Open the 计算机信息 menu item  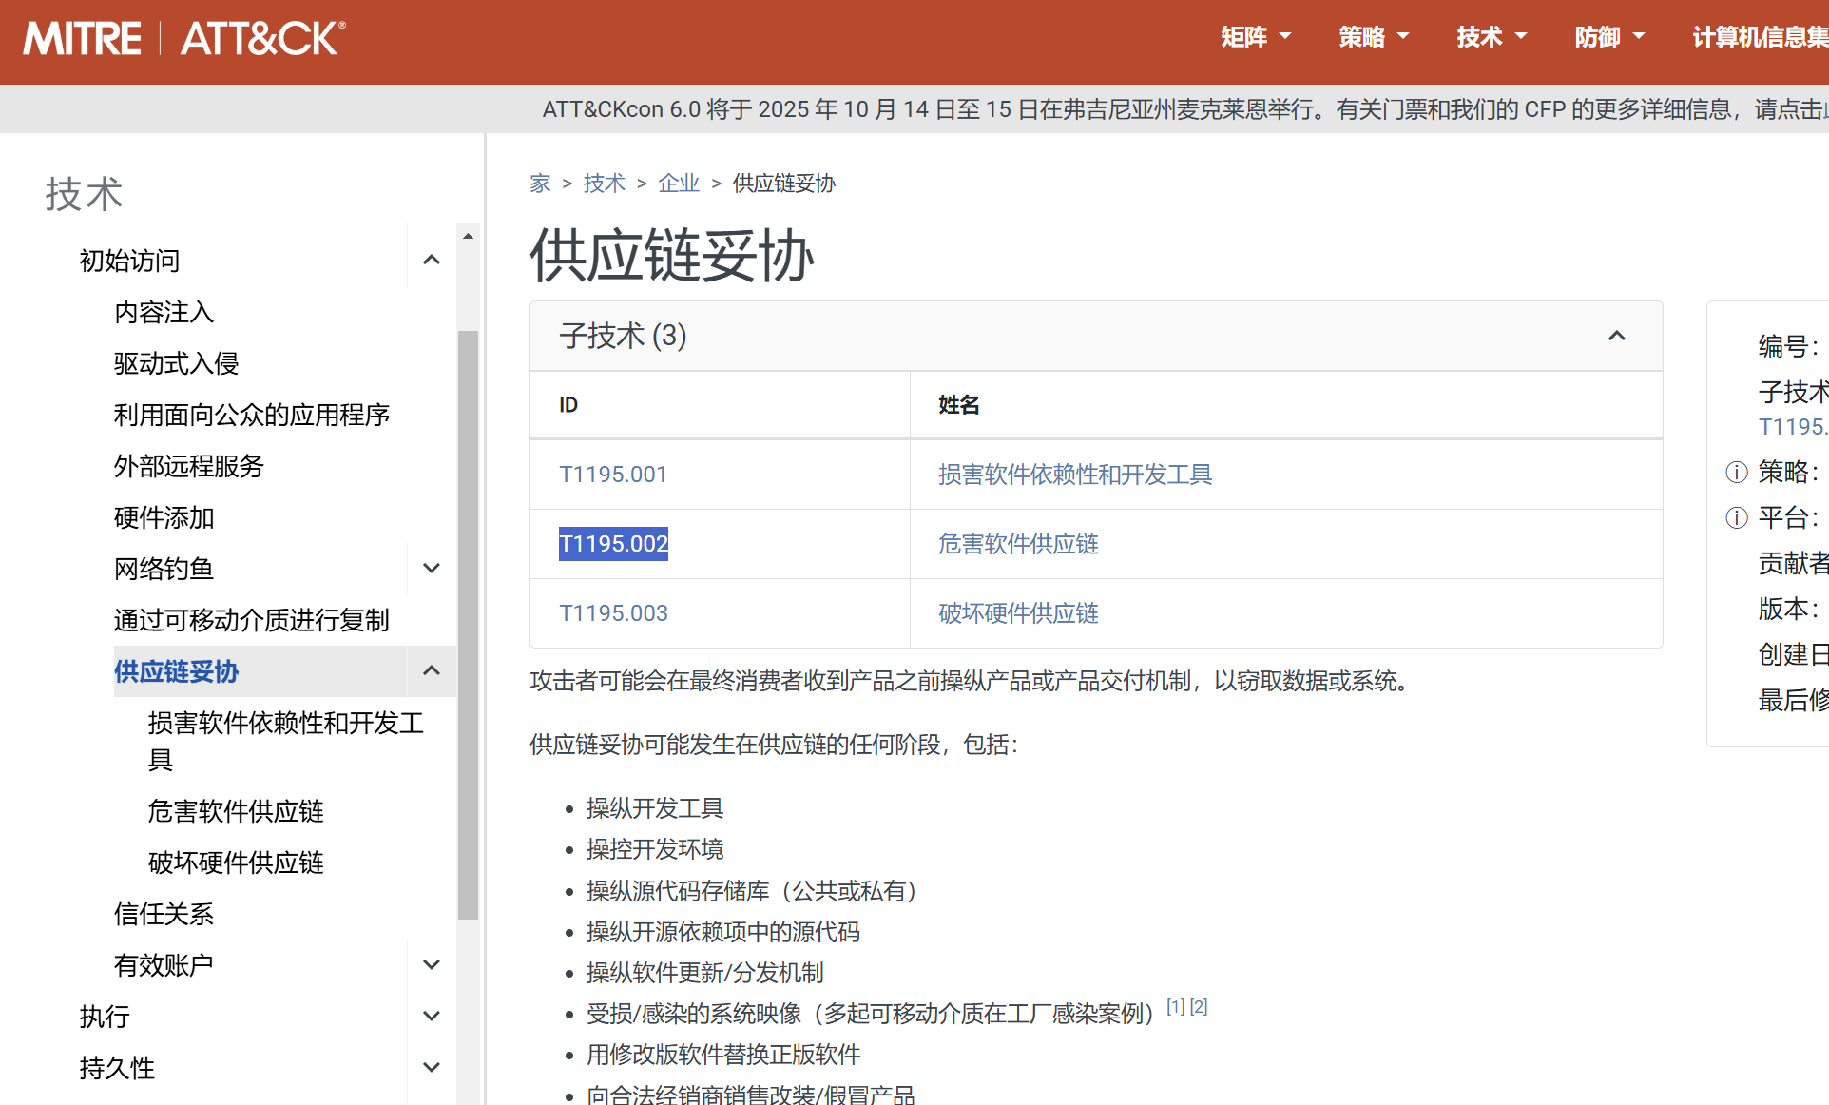[1760, 37]
